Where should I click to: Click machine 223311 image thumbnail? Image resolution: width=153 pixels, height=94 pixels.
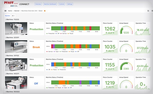(16, 46)
